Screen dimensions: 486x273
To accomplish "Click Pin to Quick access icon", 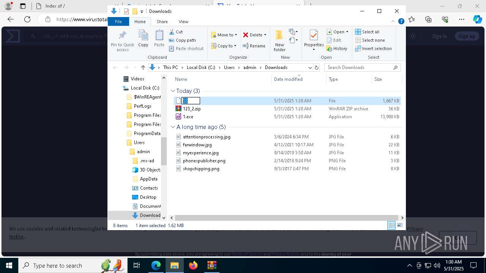I will coord(122,35).
